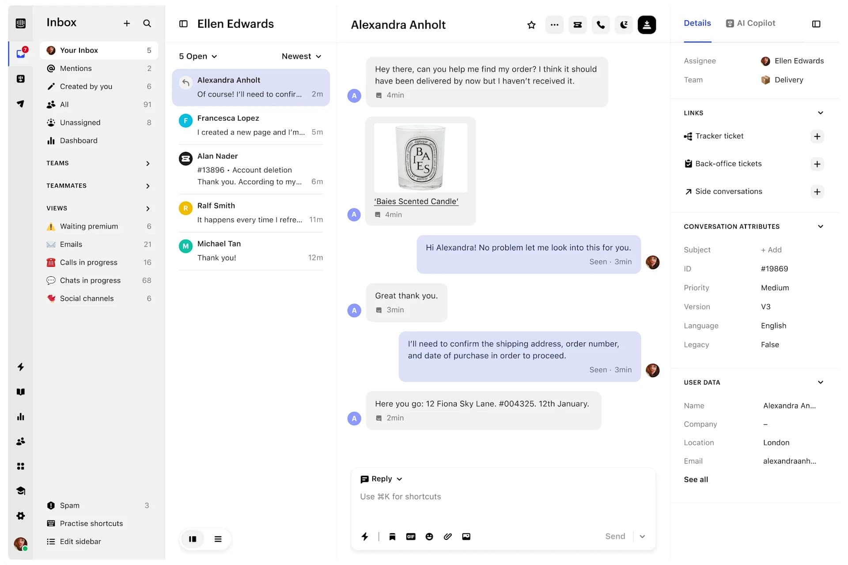
Task: Start a phone call from the conversation toolbar
Action: (600, 25)
